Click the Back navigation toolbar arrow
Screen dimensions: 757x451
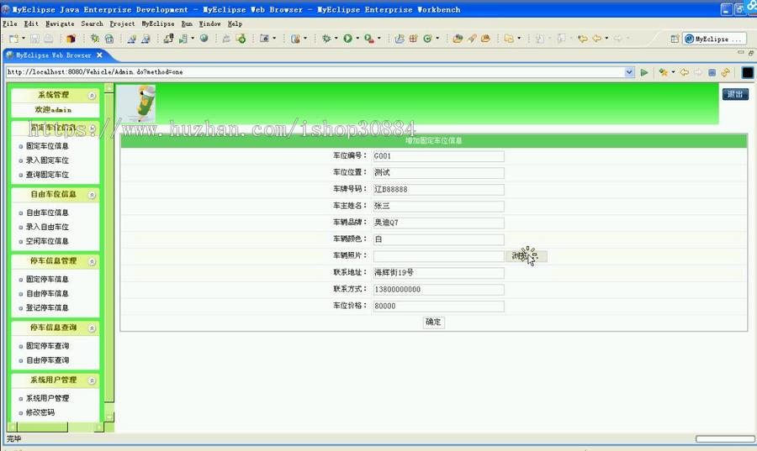[596, 39]
